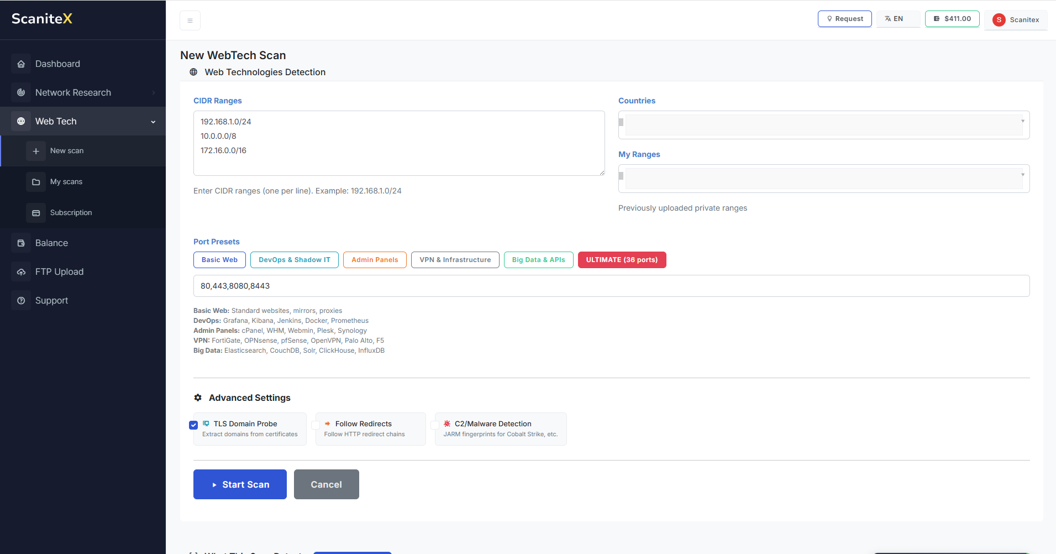The width and height of the screenshot is (1056, 554).
Task: Disable the TLS Domain Probe option
Action: [x=193, y=425]
